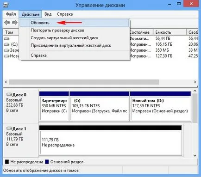The width and height of the screenshot is (201, 177).
Task: Click the Том column header
Action: click(x=11, y=32)
